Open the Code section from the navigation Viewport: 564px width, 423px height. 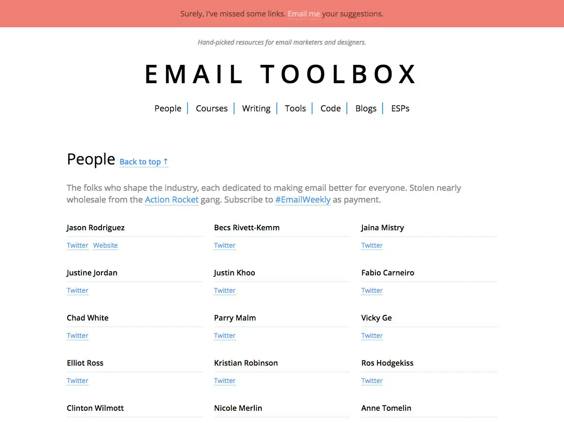[x=330, y=108]
